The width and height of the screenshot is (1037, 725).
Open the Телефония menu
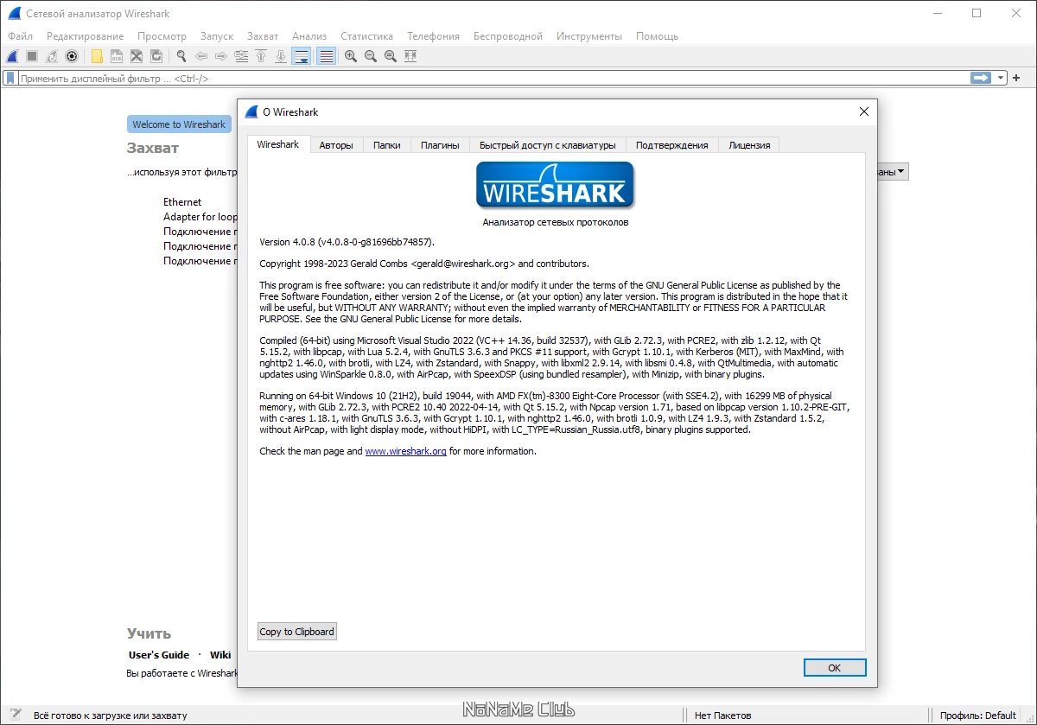[x=434, y=36]
